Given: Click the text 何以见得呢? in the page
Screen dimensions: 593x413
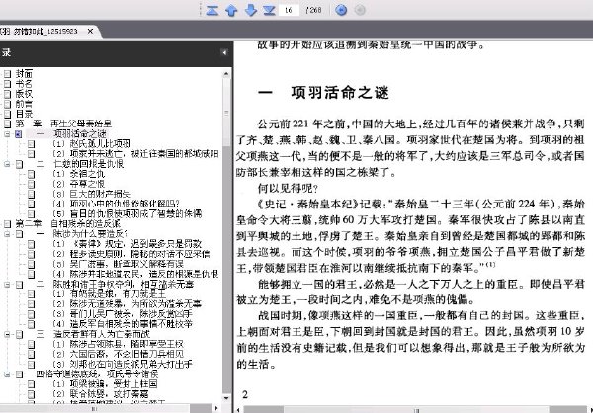Looking at the screenshot, I should tap(288, 188).
